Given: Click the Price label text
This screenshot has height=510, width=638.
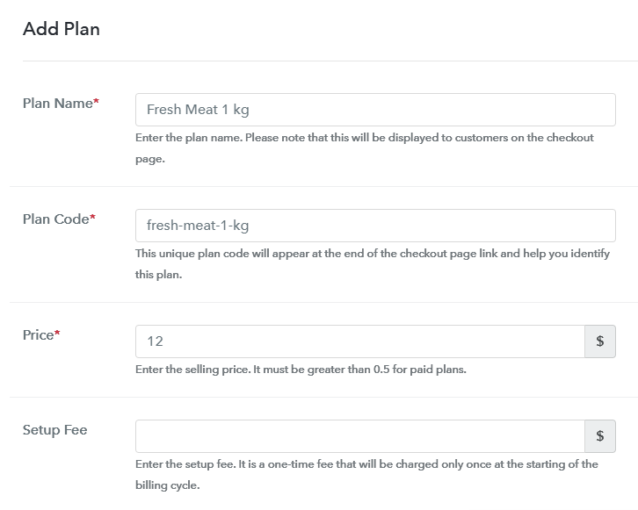Looking at the screenshot, I should pyautogui.click(x=38, y=335).
